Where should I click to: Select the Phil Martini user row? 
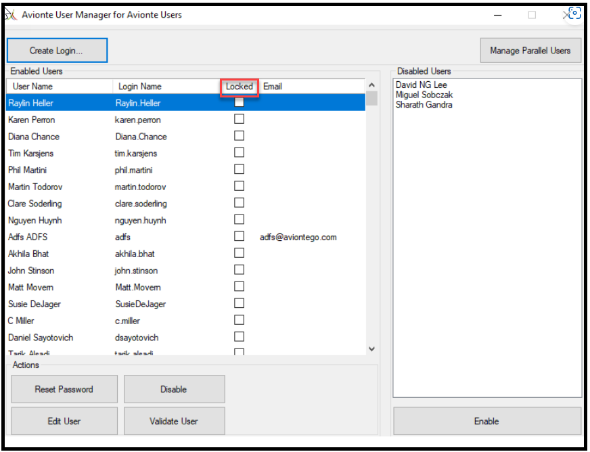pyautogui.click(x=185, y=170)
